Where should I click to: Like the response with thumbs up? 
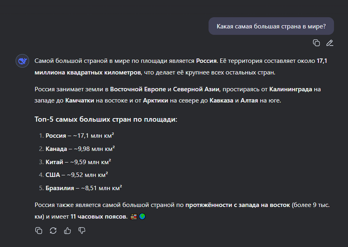pos(68,231)
